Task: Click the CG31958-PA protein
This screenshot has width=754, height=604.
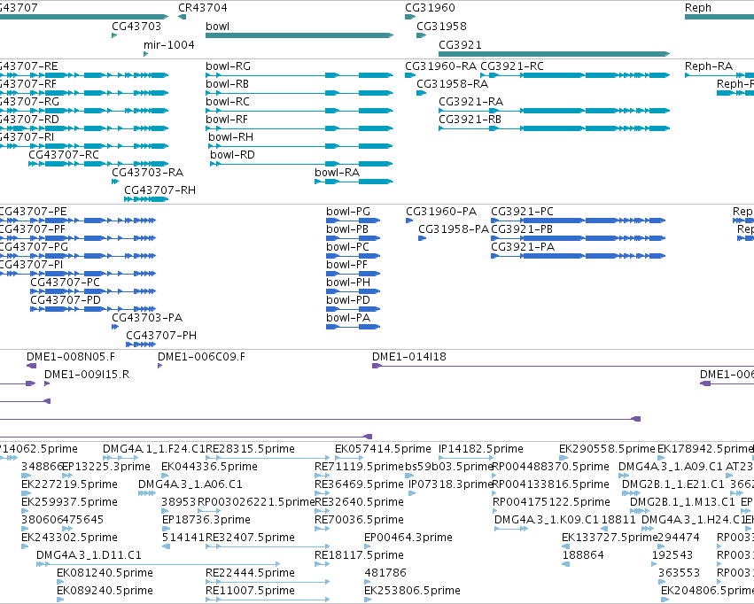Action: (423, 238)
